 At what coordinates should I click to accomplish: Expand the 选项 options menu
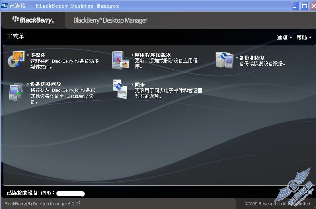285,37
